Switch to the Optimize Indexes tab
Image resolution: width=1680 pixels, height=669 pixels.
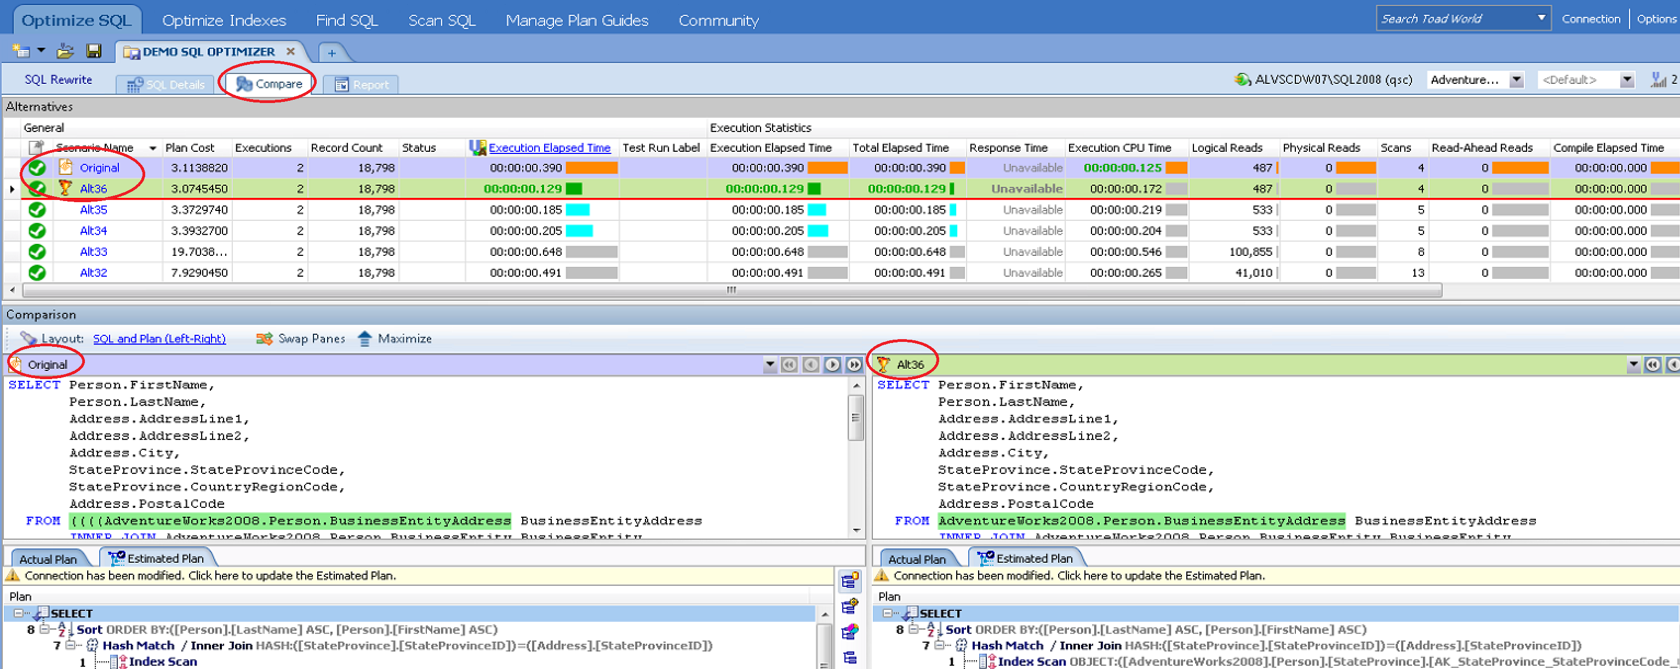224,20
